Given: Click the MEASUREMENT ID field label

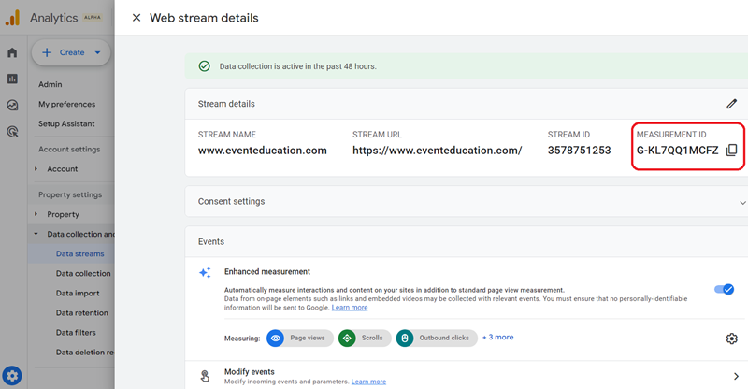Looking at the screenshot, I should pos(671,135).
